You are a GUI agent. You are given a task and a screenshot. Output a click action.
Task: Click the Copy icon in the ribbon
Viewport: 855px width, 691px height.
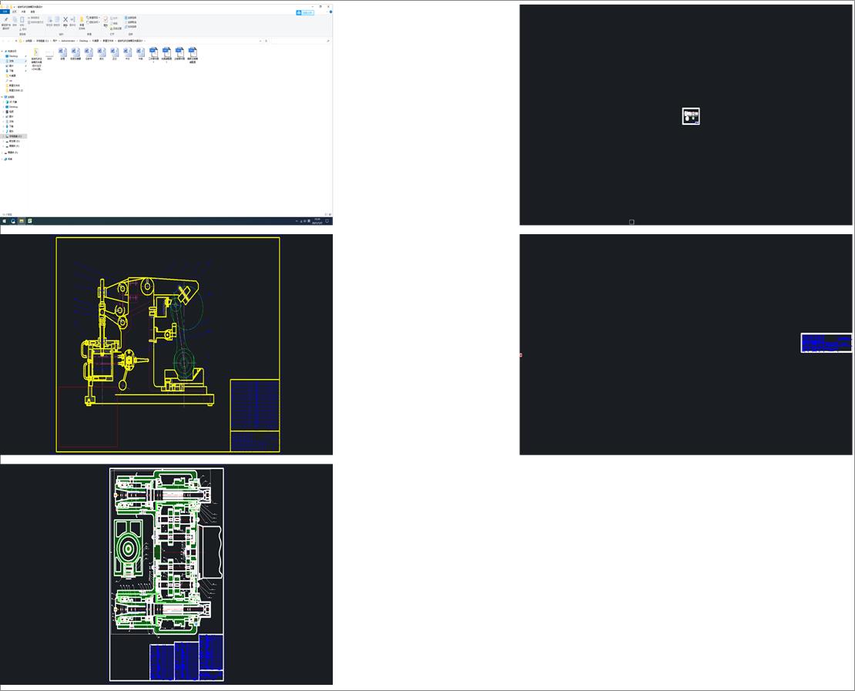(15, 20)
